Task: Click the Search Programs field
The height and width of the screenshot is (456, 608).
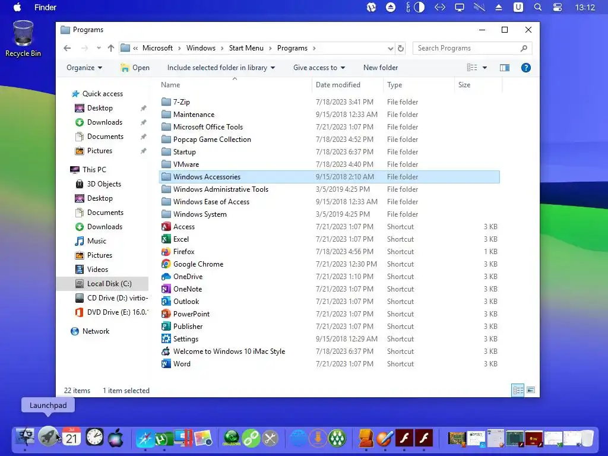Action: pos(472,48)
